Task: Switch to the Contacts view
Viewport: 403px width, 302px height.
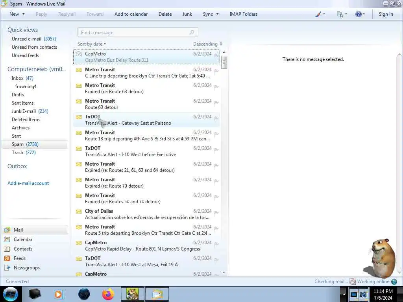Action: pyautogui.click(x=23, y=249)
